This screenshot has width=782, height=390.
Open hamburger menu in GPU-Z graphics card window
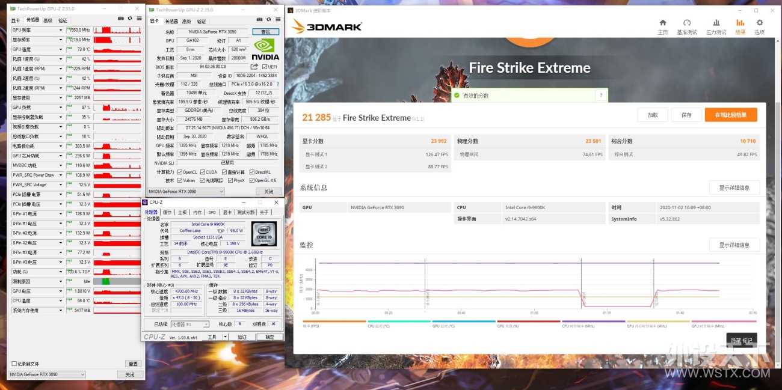tap(278, 20)
